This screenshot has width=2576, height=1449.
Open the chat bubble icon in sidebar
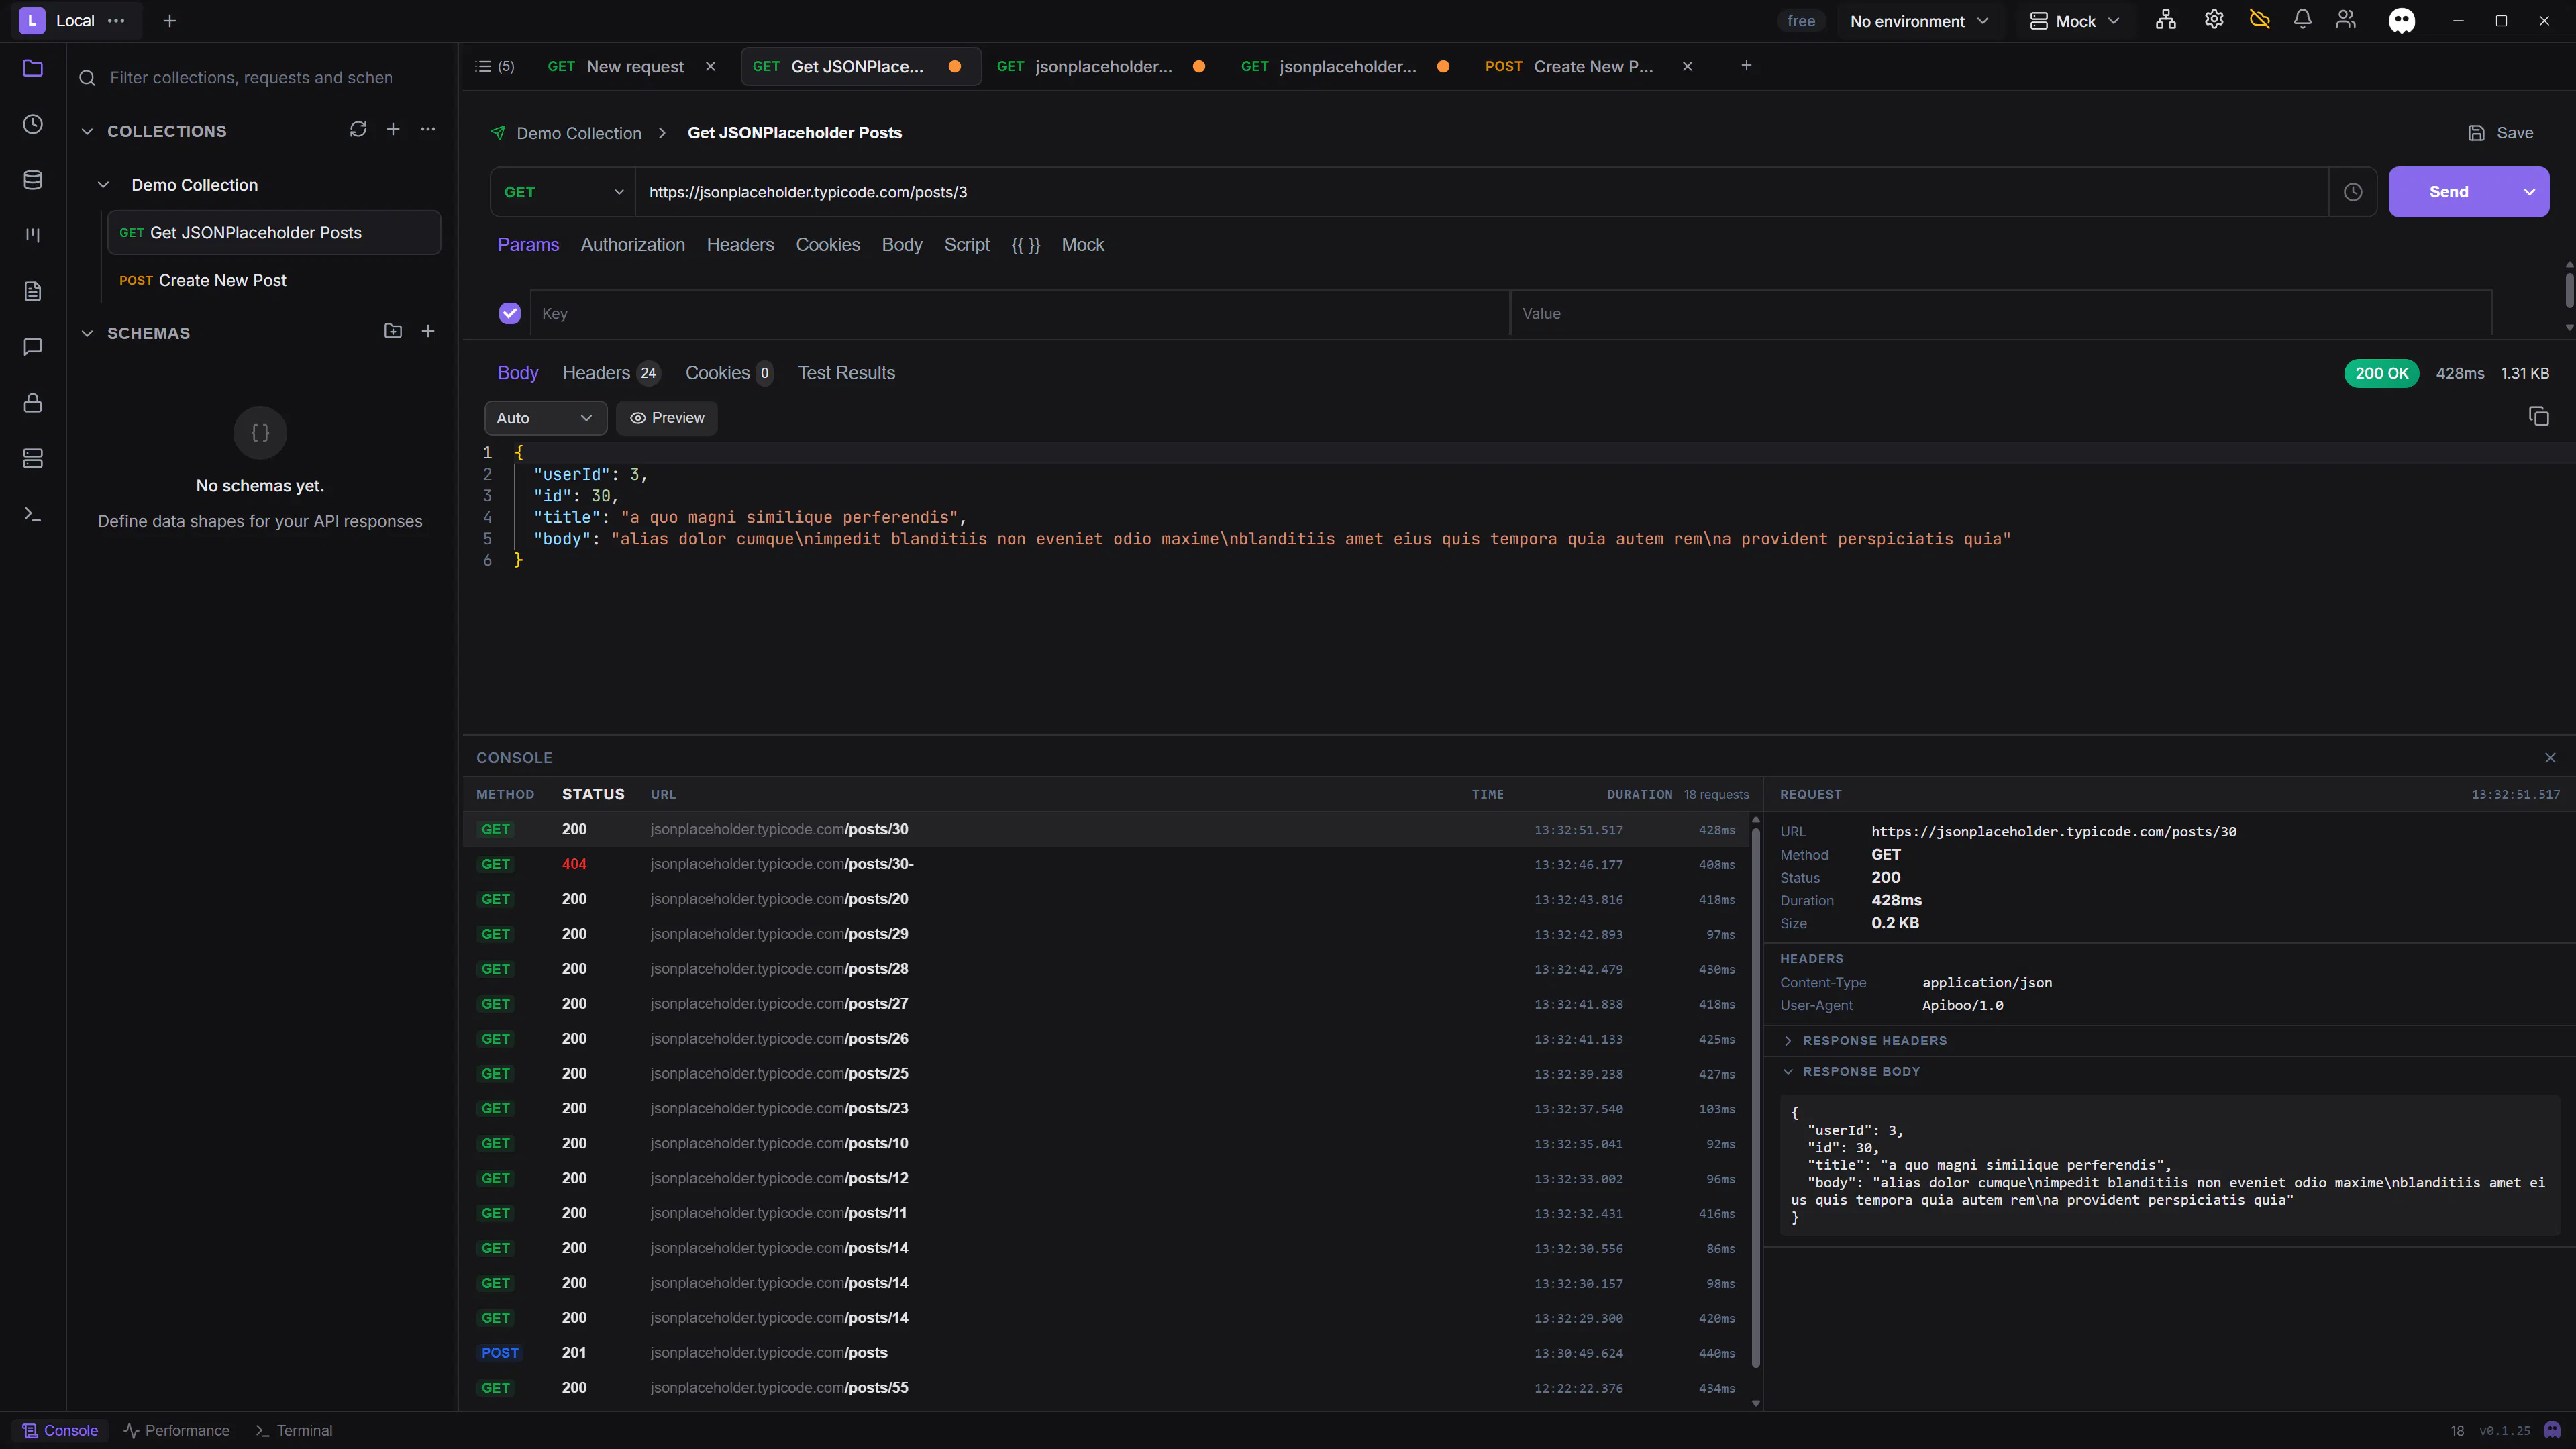coord(33,347)
